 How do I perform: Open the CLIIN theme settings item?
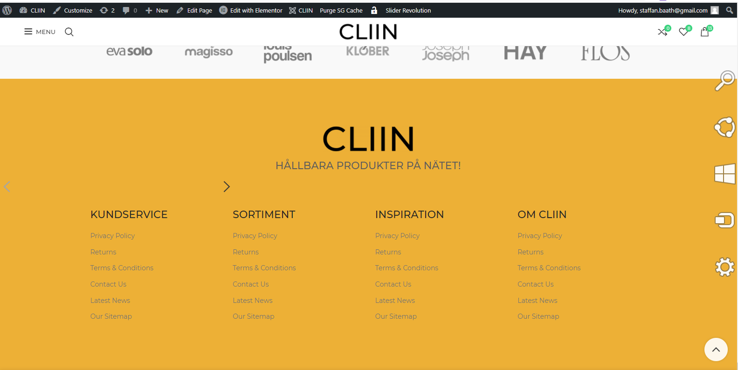(301, 10)
